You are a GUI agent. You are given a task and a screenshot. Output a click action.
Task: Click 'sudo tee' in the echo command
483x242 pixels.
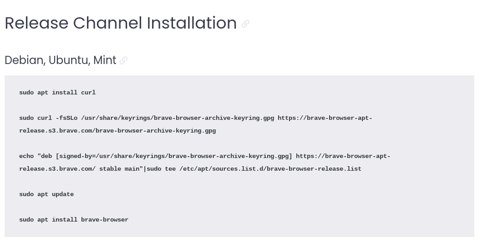coord(161,169)
